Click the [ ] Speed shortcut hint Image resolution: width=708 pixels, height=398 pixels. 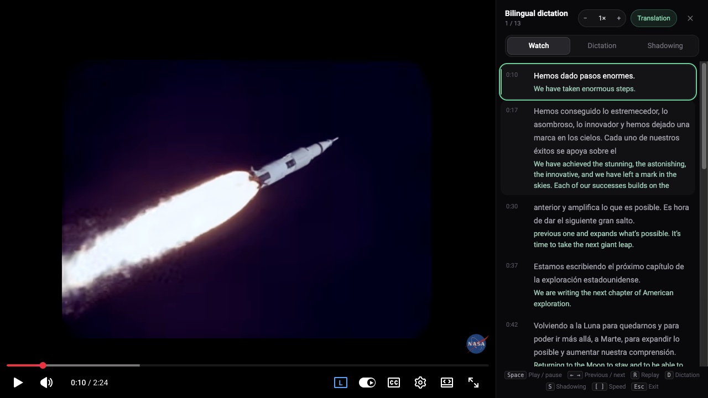pos(609,386)
